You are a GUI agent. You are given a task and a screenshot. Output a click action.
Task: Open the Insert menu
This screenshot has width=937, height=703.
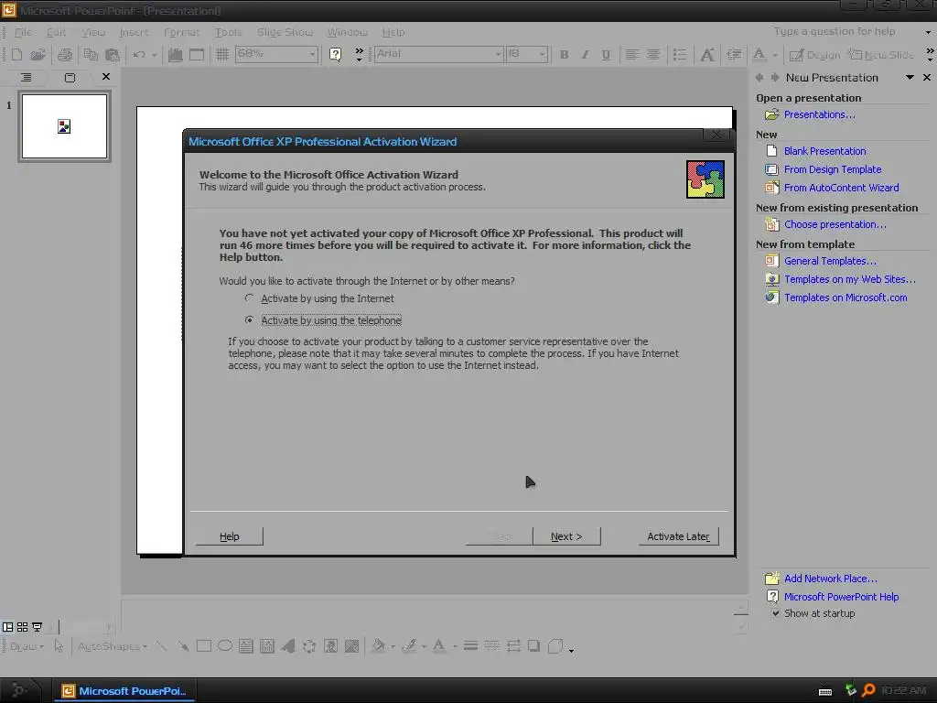coord(134,32)
